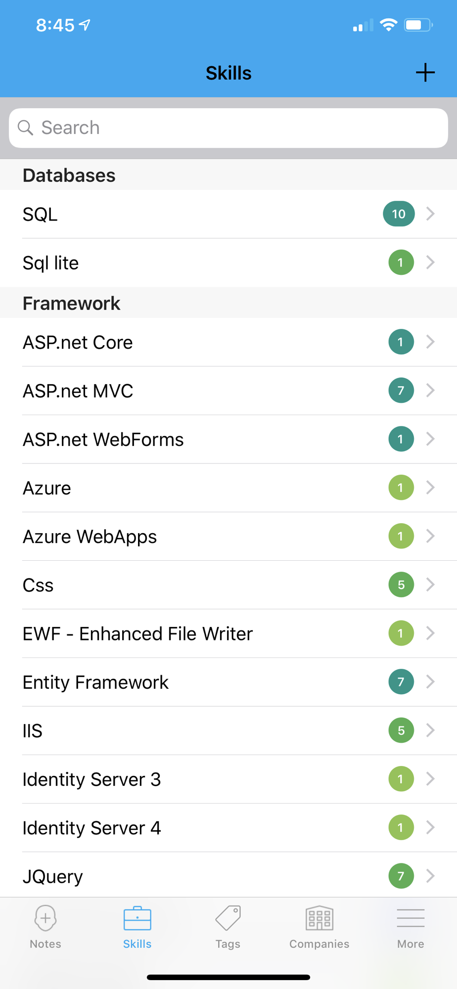Click the Search input field
457x989 pixels.
click(x=237, y=128)
